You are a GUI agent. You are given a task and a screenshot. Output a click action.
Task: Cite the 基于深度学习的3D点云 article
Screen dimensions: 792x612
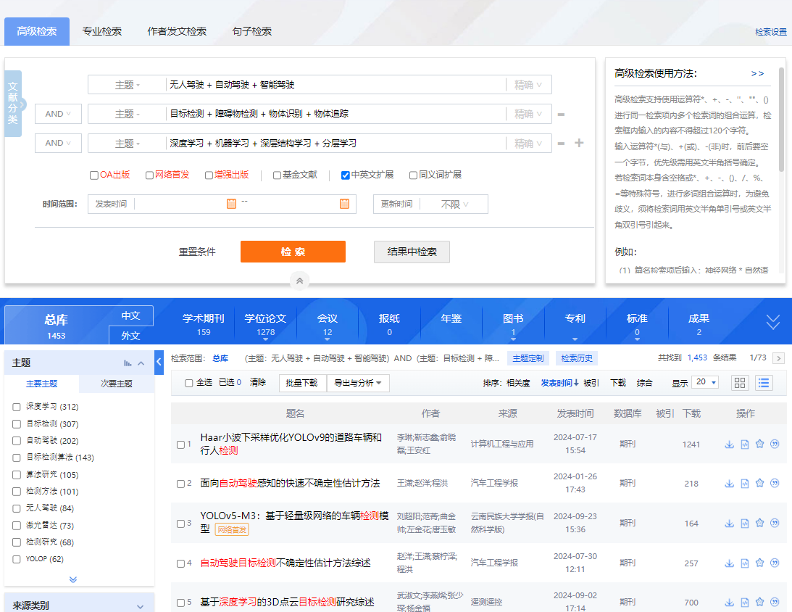pos(775,602)
